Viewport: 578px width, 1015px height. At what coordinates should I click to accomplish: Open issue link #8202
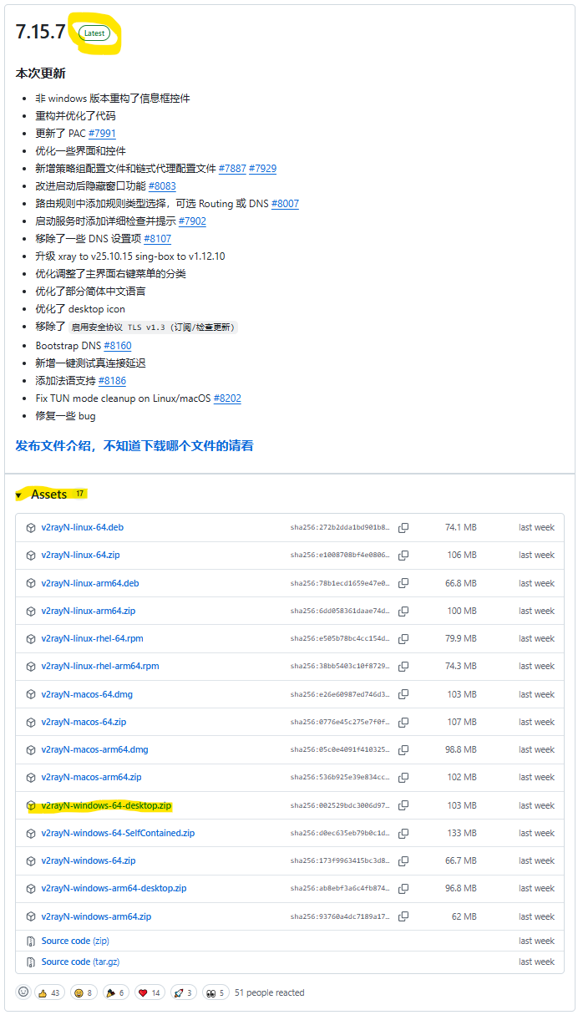(x=227, y=398)
